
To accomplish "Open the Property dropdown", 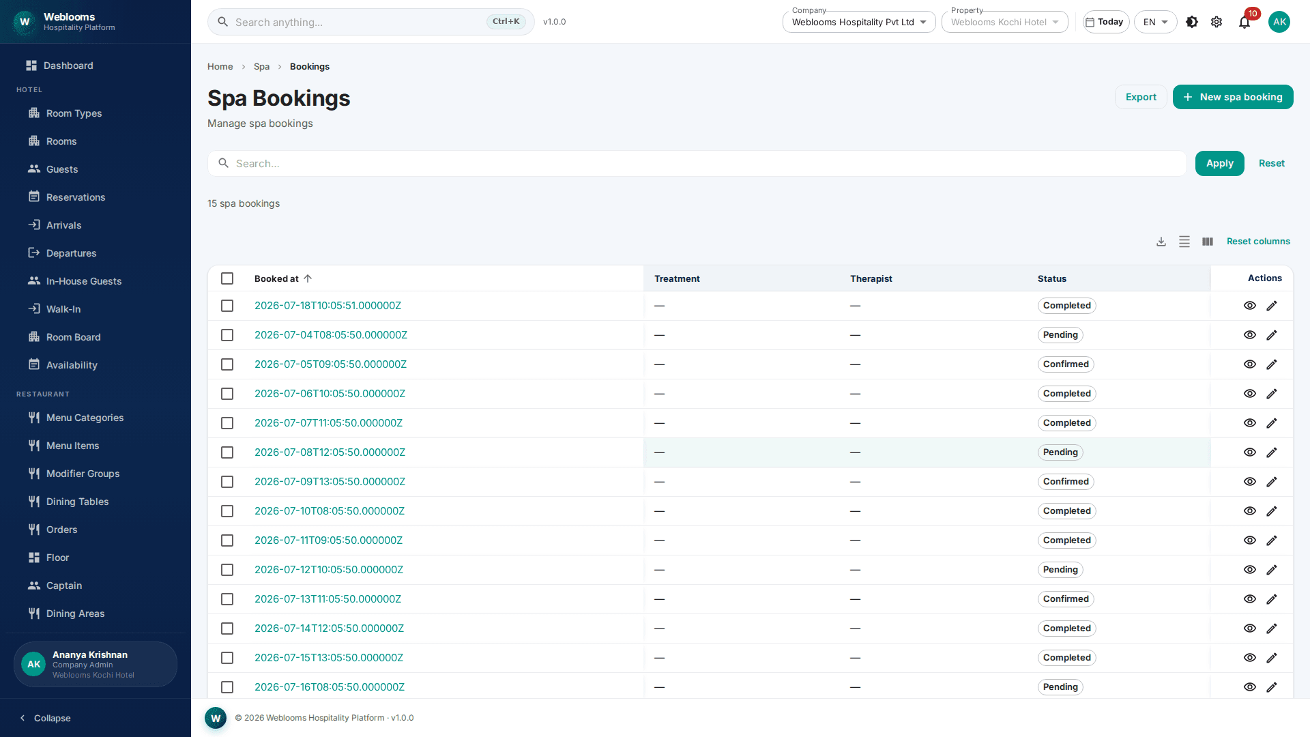I will click(1004, 22).
